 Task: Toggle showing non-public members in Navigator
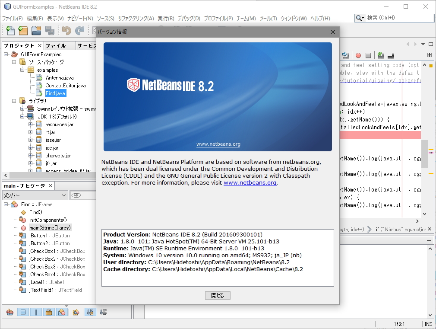coord(49,312)
